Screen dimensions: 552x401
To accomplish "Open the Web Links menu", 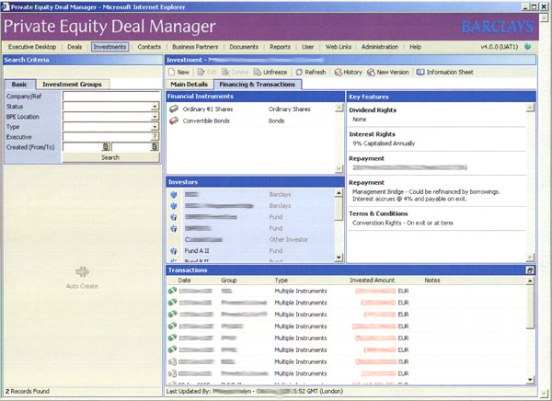I will (339, 47).
